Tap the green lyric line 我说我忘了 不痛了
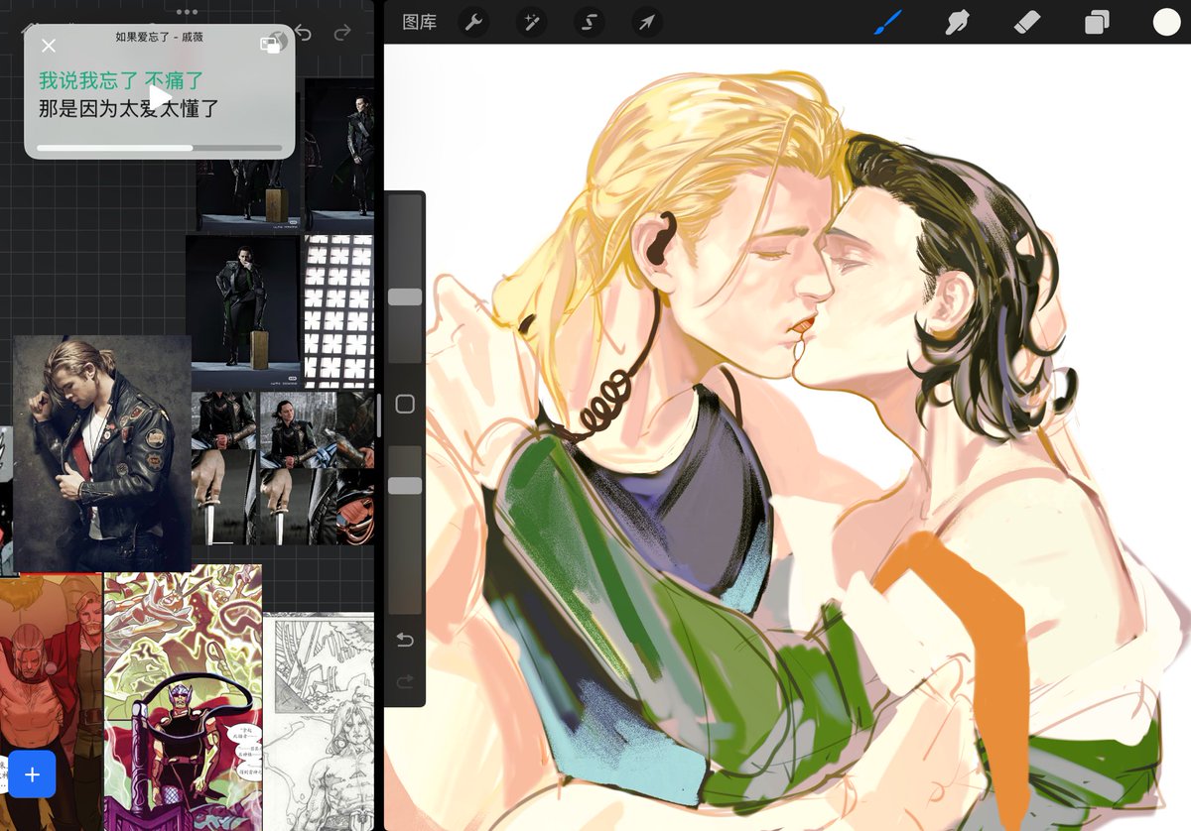Screen dimensions: 1191x831 pyautogui.click(x=121, y=80)
